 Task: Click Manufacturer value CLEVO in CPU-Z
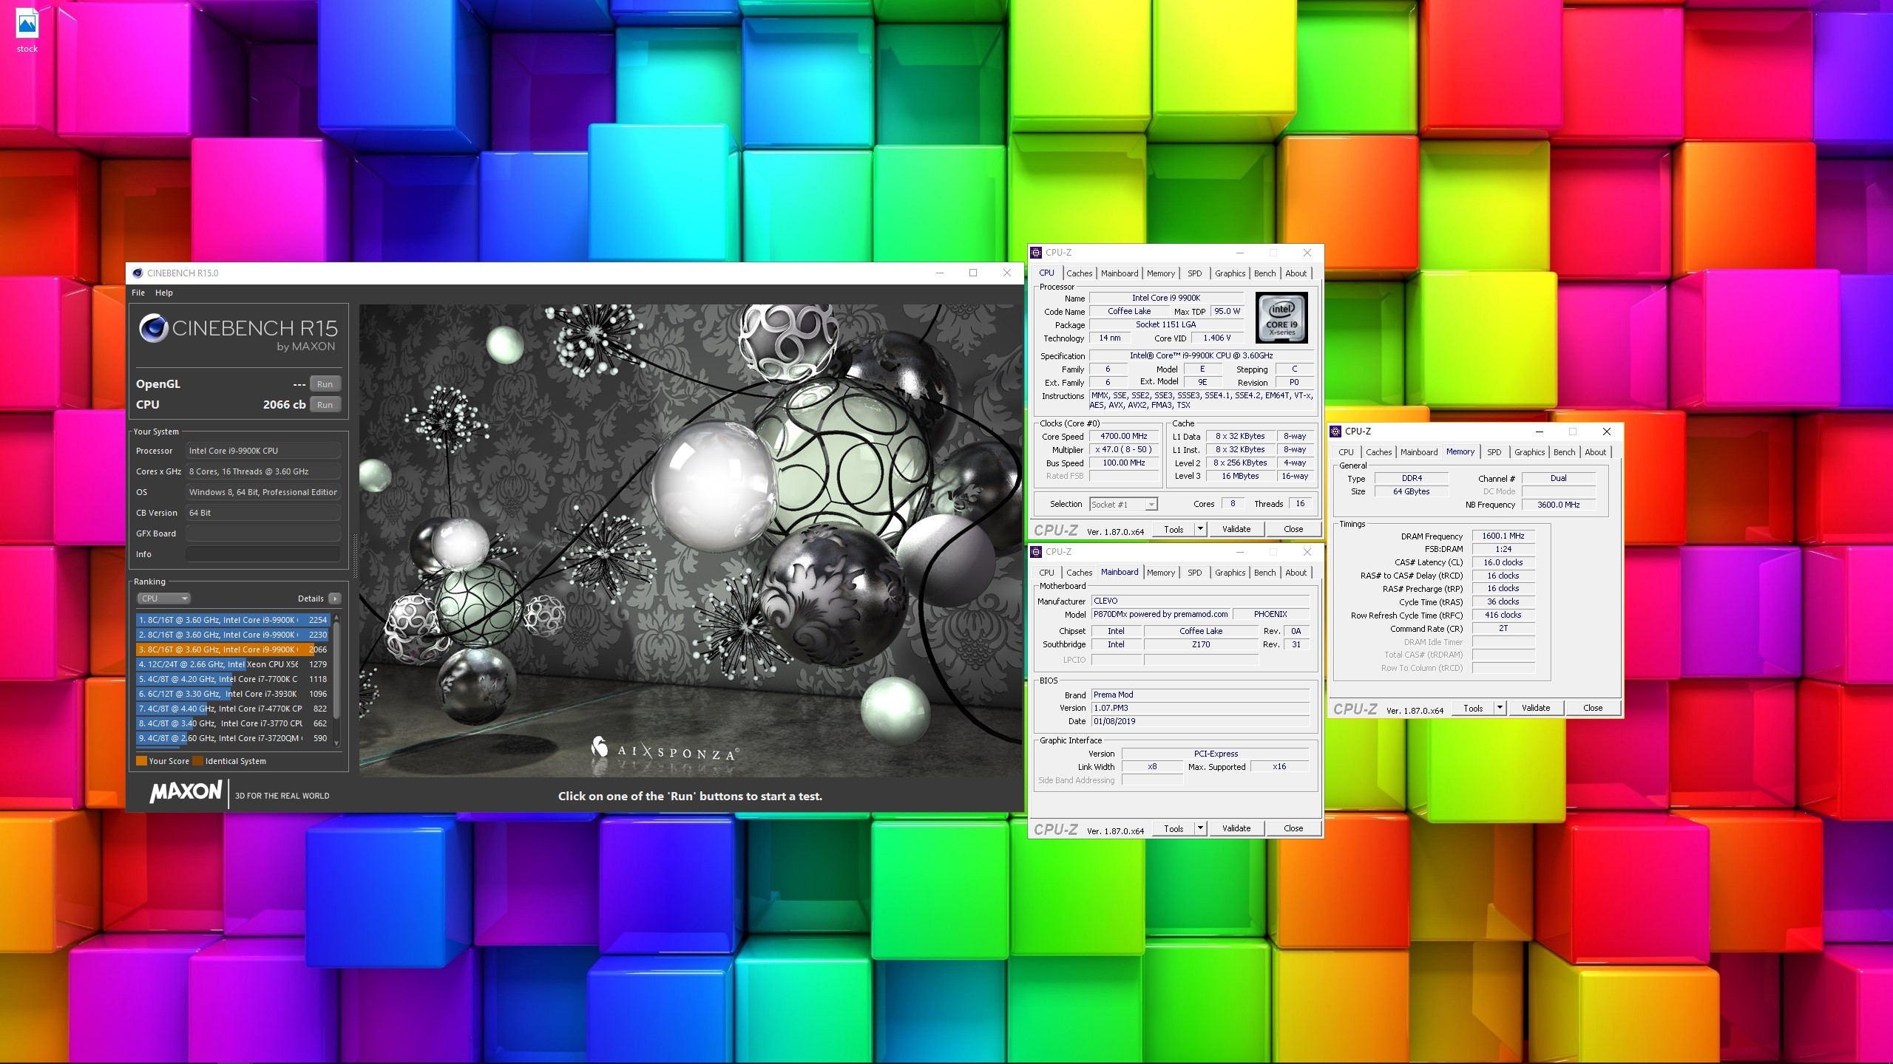click(1200, 601)
